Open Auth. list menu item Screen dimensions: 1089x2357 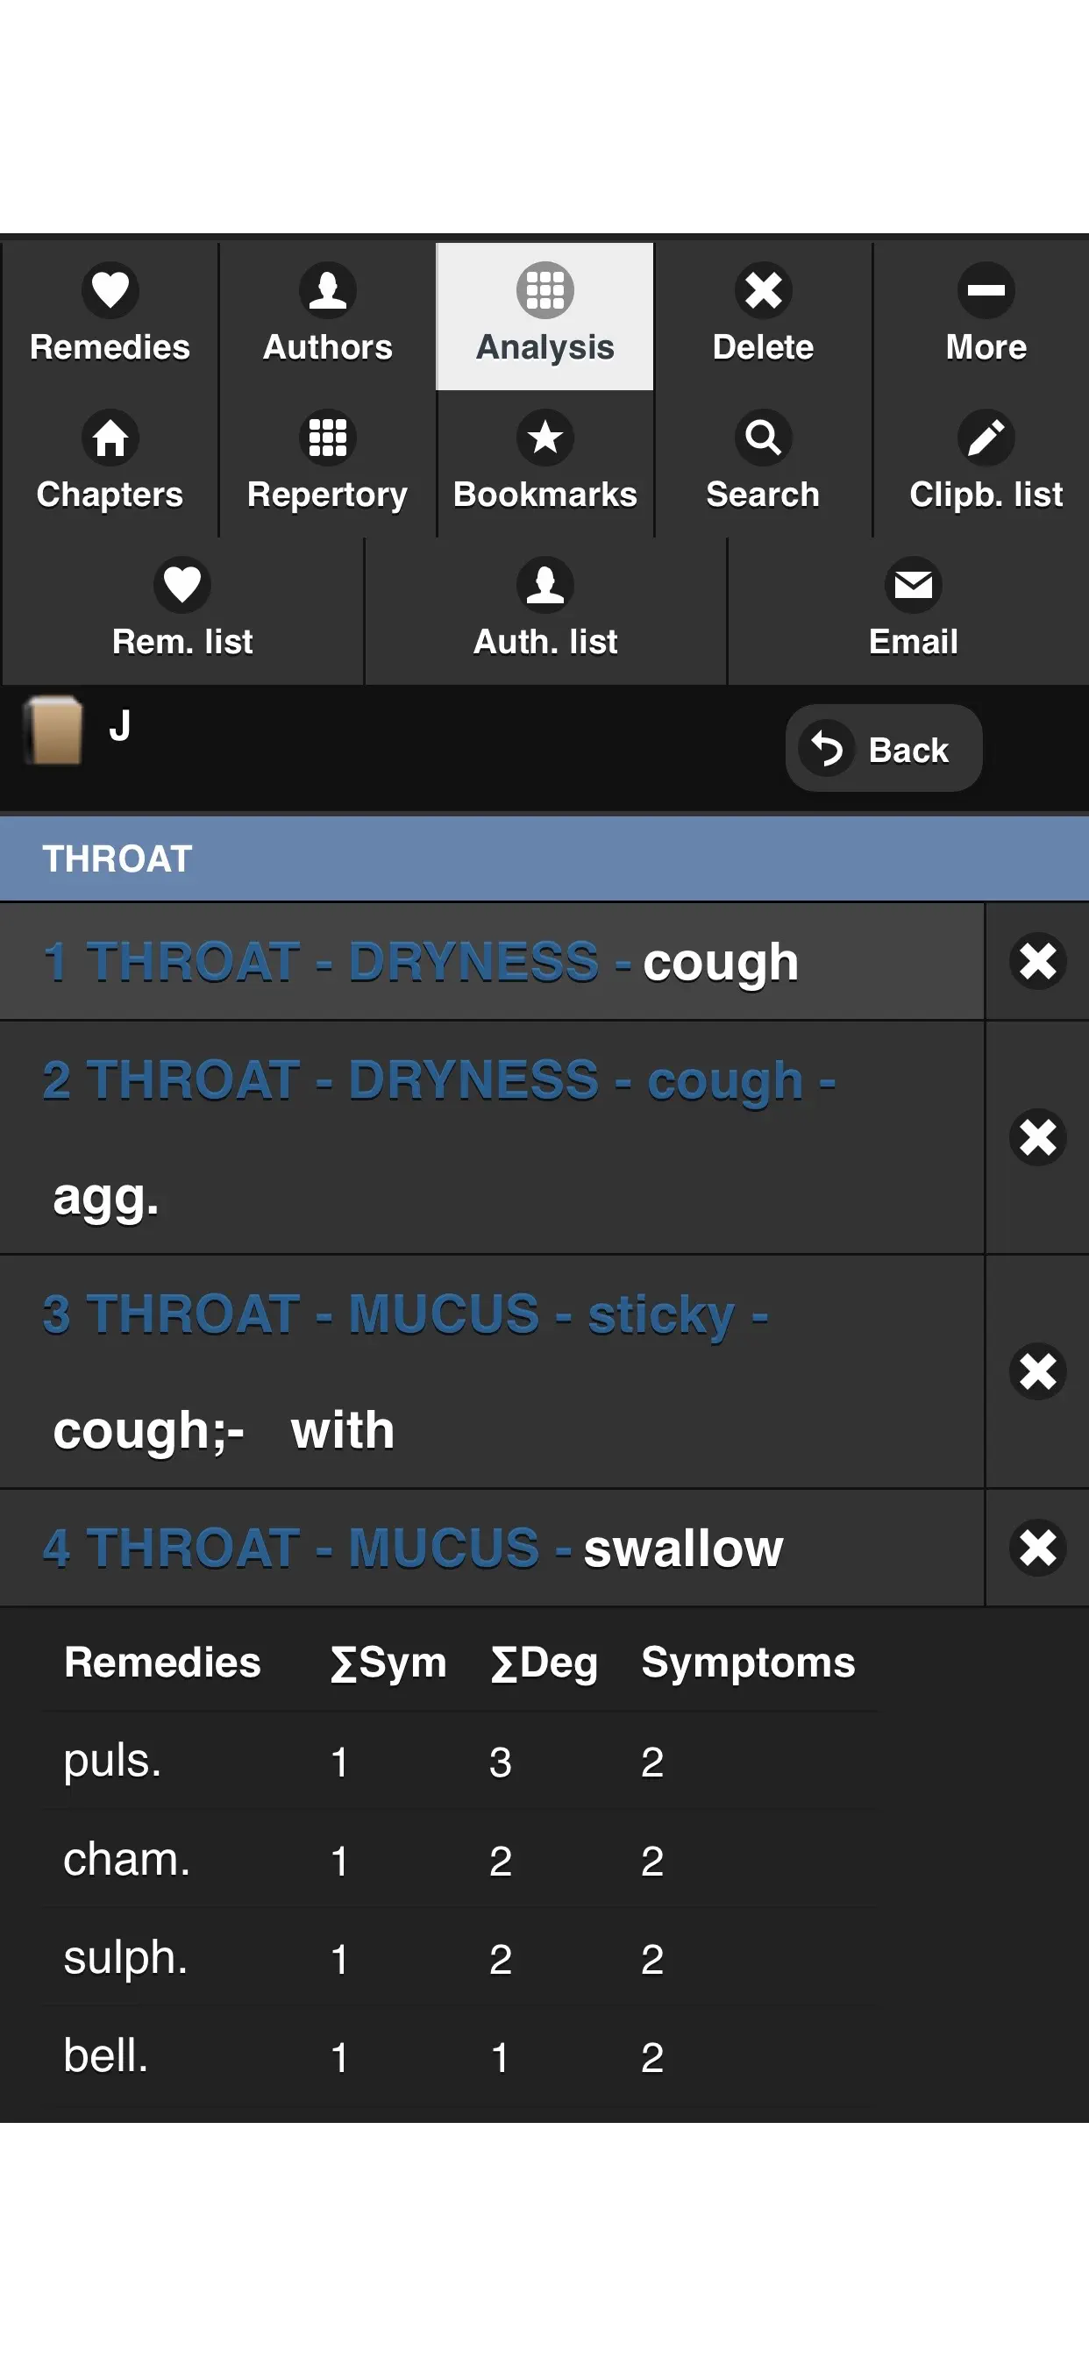click(x=545, y=611)
